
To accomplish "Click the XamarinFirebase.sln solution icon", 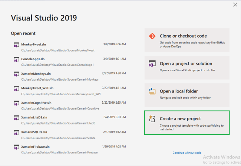I will pos(16,147).
